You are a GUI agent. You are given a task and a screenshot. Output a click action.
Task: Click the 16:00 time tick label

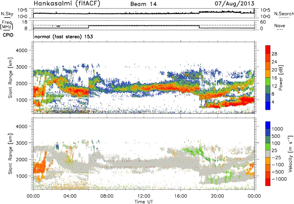180,196
